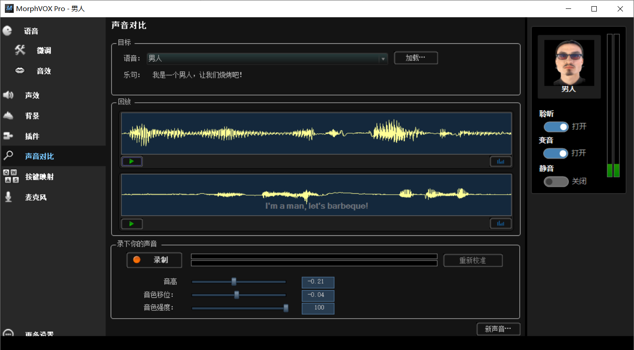Viewport: 634px width, 350px height.
Task: Toggle the 变音 morph switch
Action: (556, 154)
